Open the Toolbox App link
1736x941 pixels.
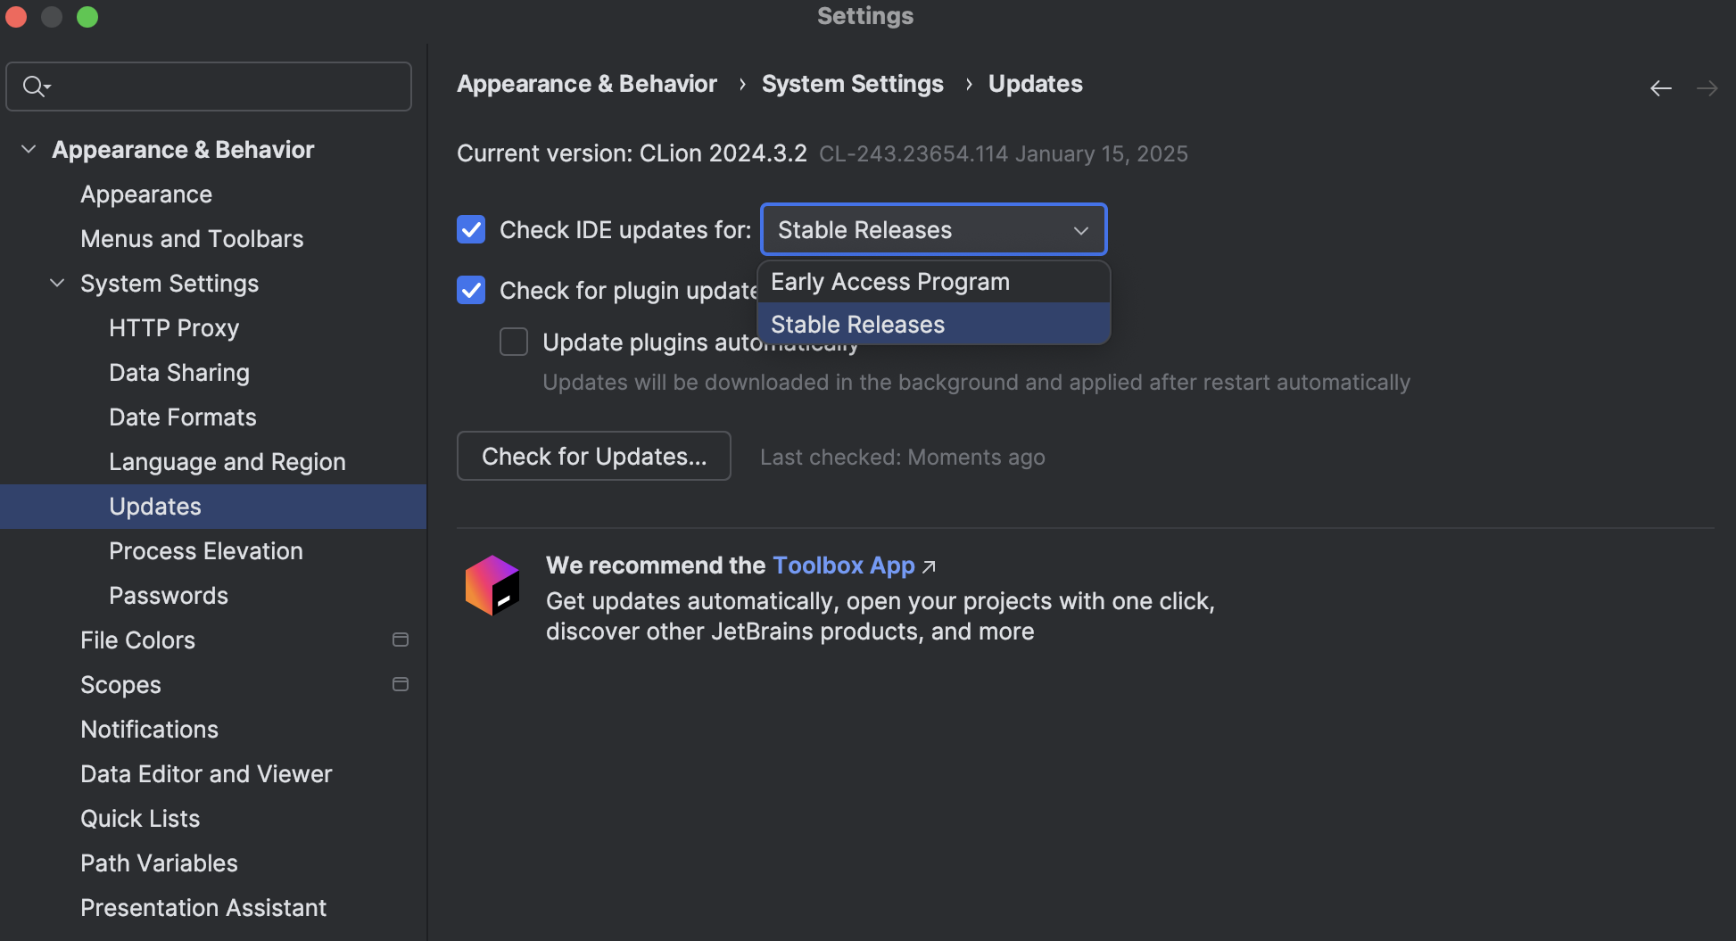point(843,565)
